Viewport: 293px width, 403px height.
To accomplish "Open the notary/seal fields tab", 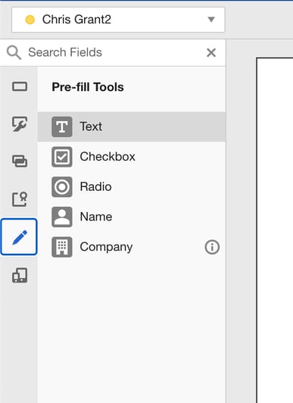I will [x=20, y=199].
